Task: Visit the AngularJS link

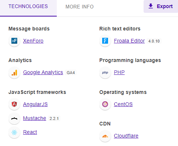Action: click(x=35, y=104)
